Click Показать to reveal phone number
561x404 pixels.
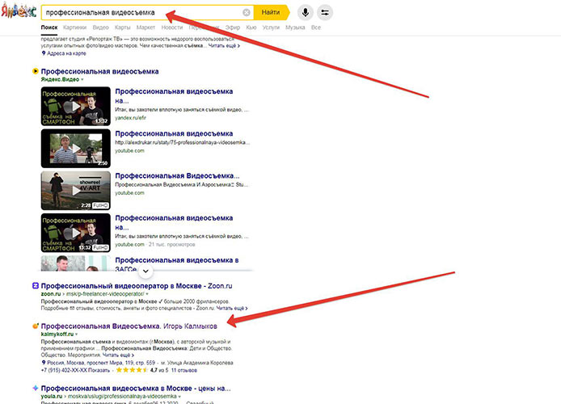coord(99,370)
